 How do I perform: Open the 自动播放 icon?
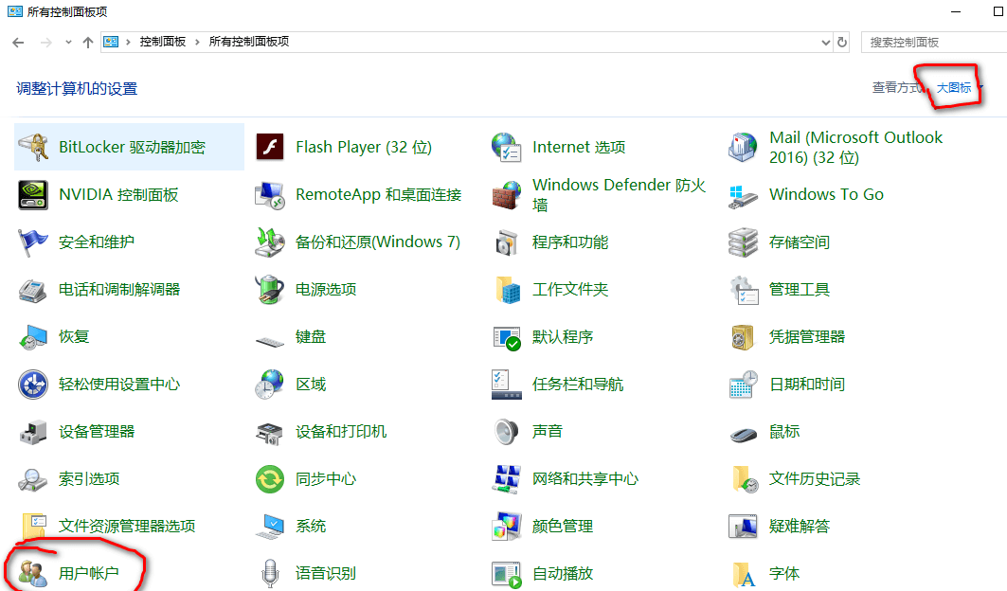[x=507, y=574]
